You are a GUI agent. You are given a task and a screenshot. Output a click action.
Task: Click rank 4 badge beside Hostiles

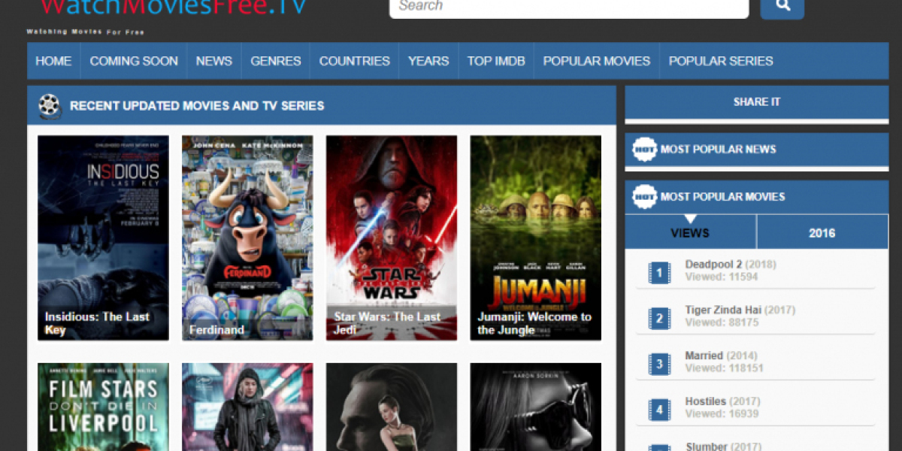[x=659, y=410]
